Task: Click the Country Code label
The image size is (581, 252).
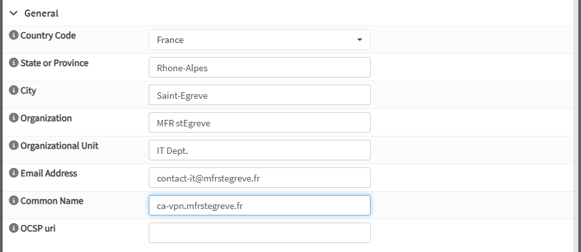Action: click(48, 35)
